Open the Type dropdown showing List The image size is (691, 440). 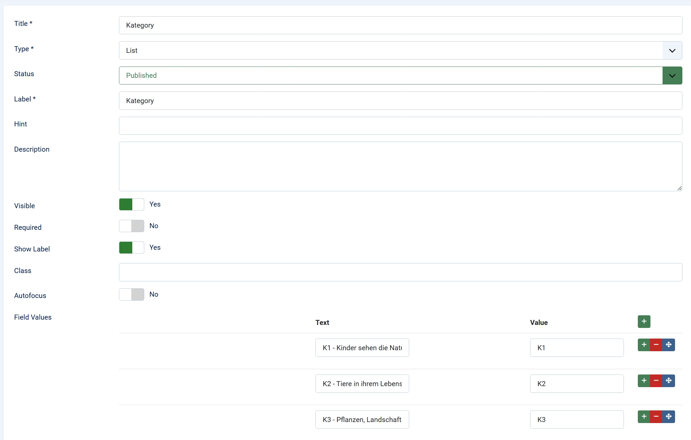coord(391,51)
